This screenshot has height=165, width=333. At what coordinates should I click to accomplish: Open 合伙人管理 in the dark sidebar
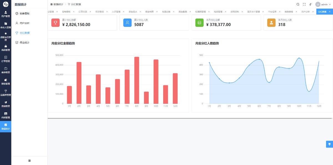(6, 25)
